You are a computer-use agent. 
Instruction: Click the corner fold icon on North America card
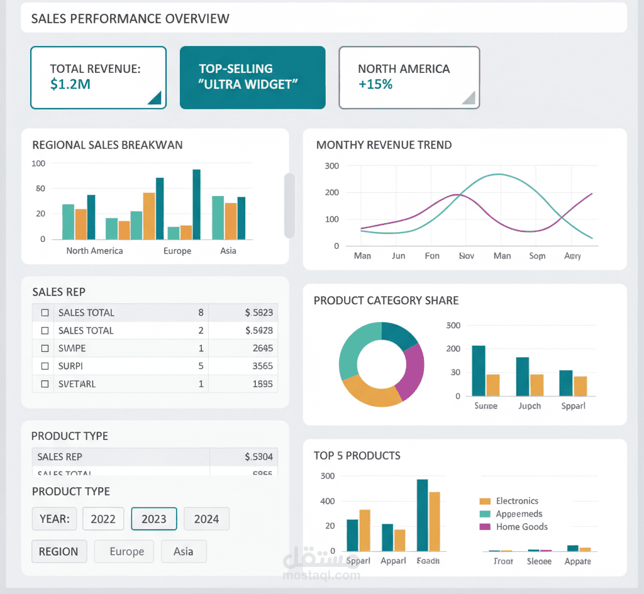(469, 99)
